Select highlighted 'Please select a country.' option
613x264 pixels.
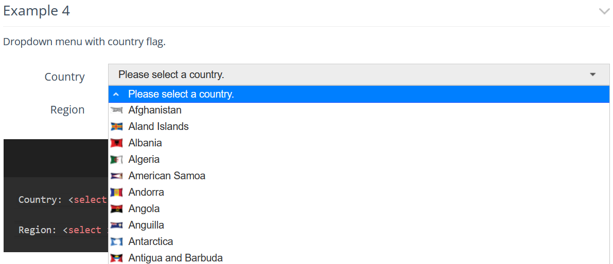[359, 94]
